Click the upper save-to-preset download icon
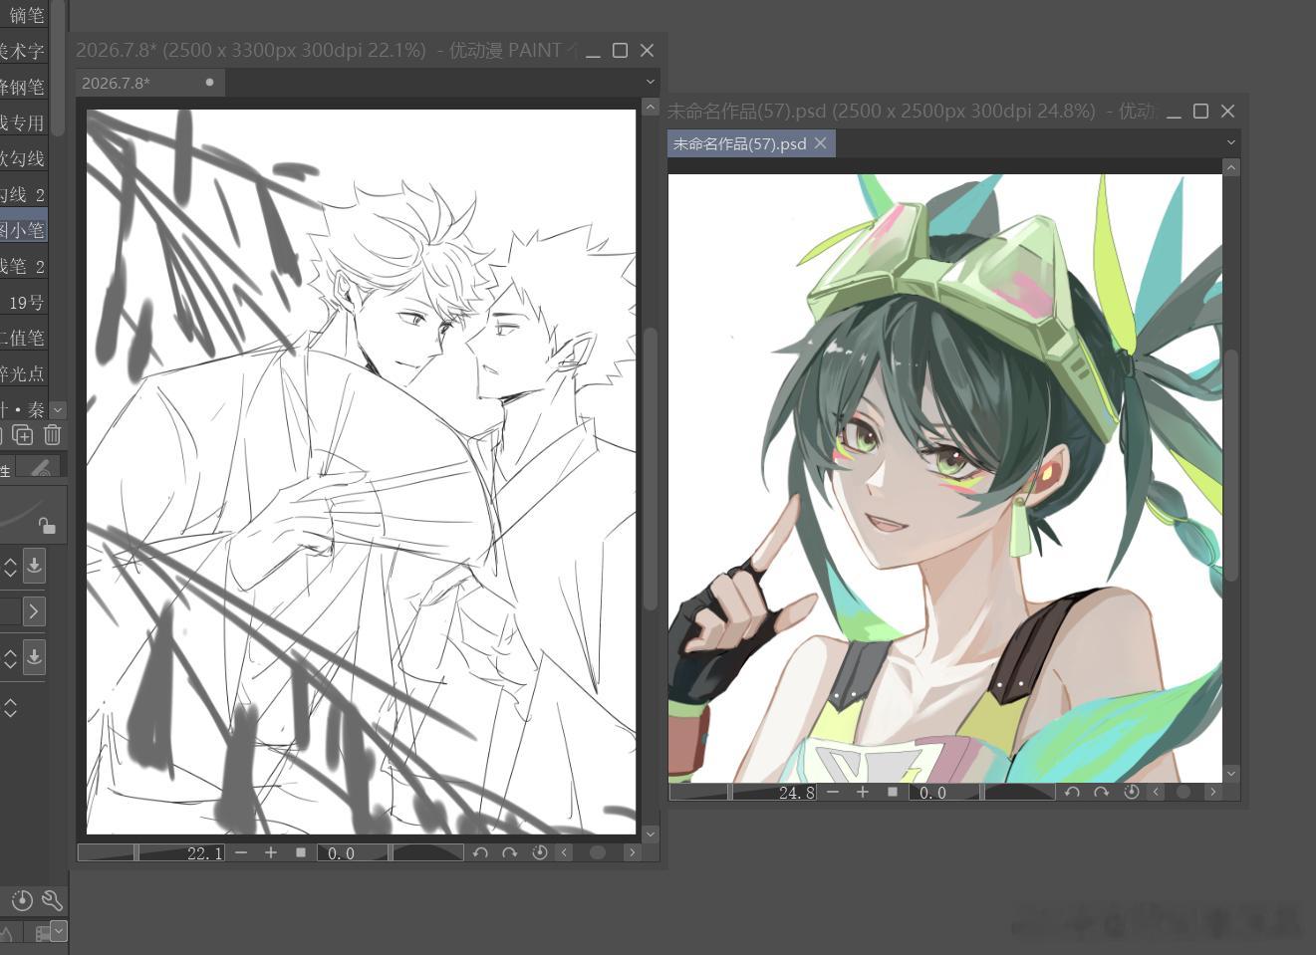Viewport: 1316px width, 955px height. click(x=34, y=566)
